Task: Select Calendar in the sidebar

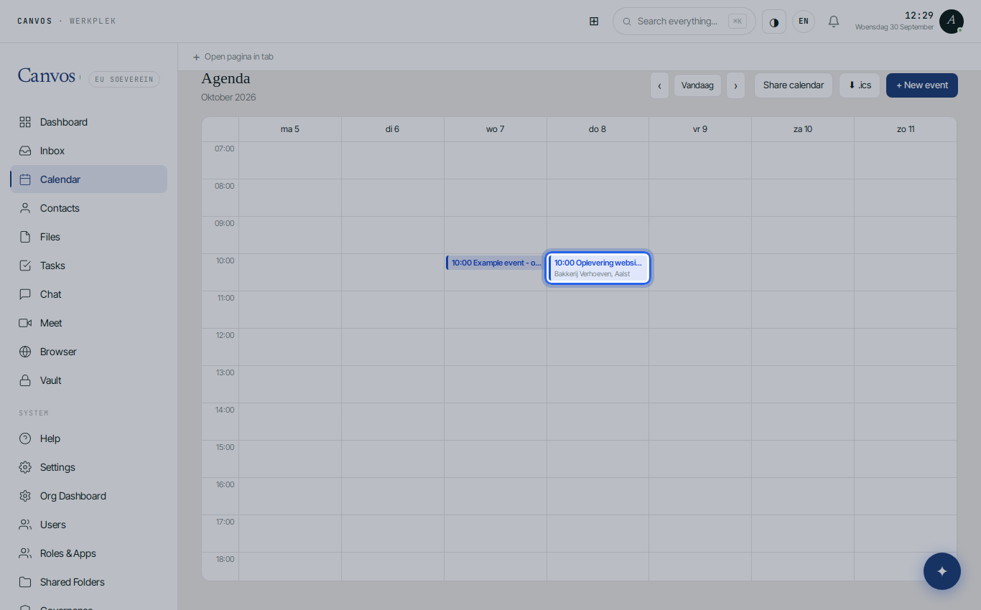Action: click(88, 179)
